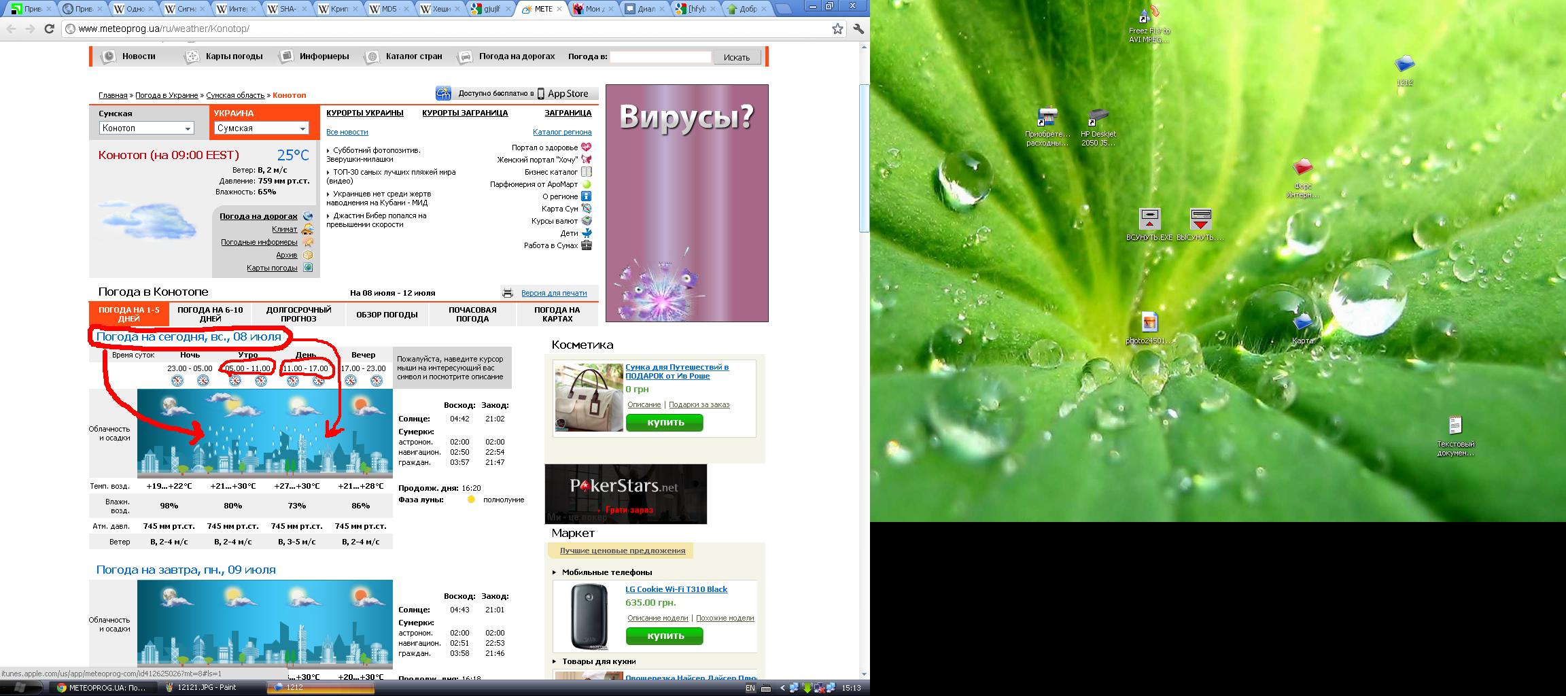
Task: Open the Конотоп city dropdown
Action: (x=146, y=128)
